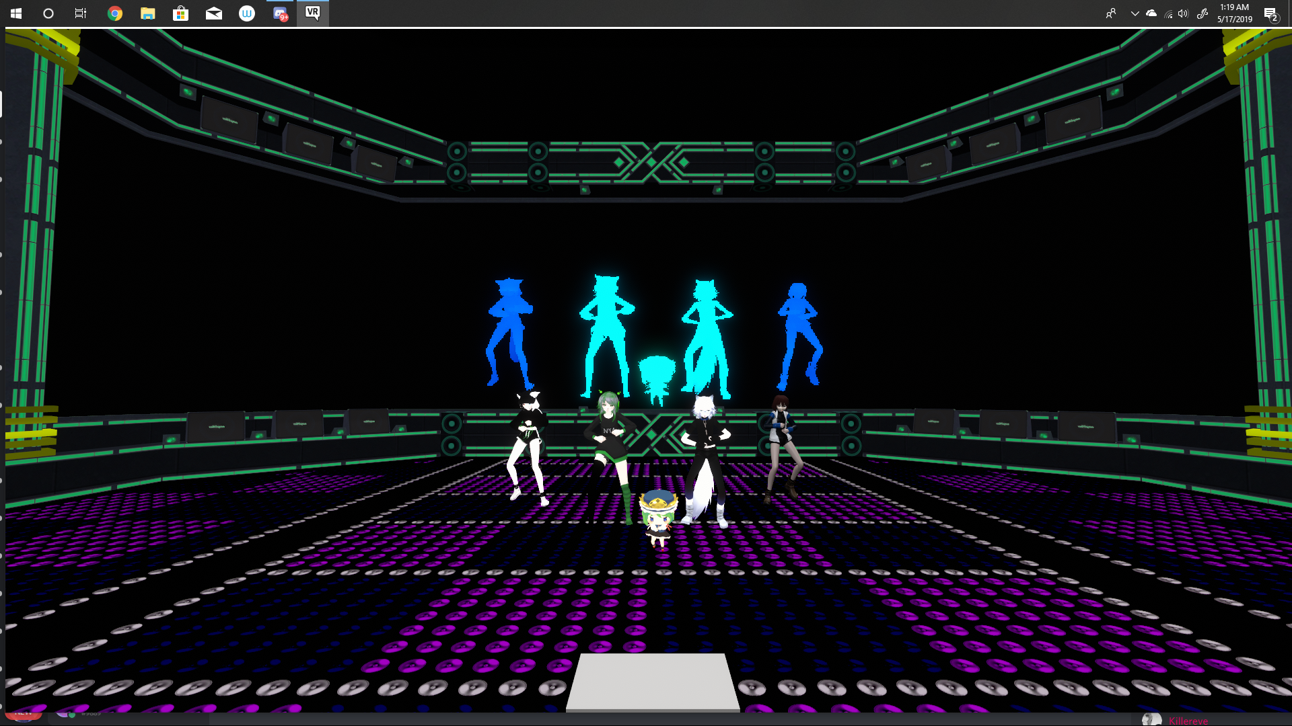Viewport: 1292px width, 726px height.
Task: Open File Explorer from the taskbar
Action: tap(148, 13)
